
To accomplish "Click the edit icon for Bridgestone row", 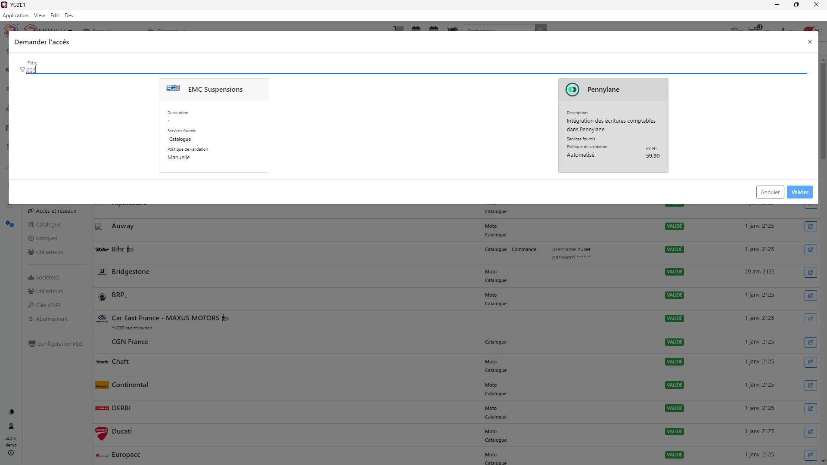I will click(810, 272).
